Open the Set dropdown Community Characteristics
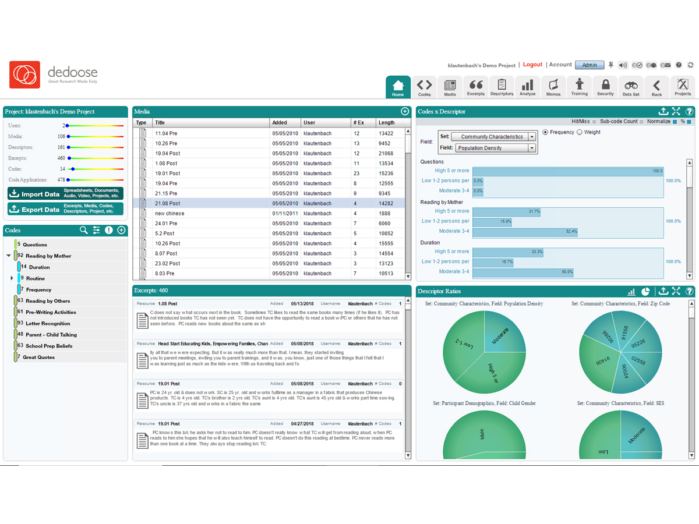699x524 pixels. tap(493, 137)
